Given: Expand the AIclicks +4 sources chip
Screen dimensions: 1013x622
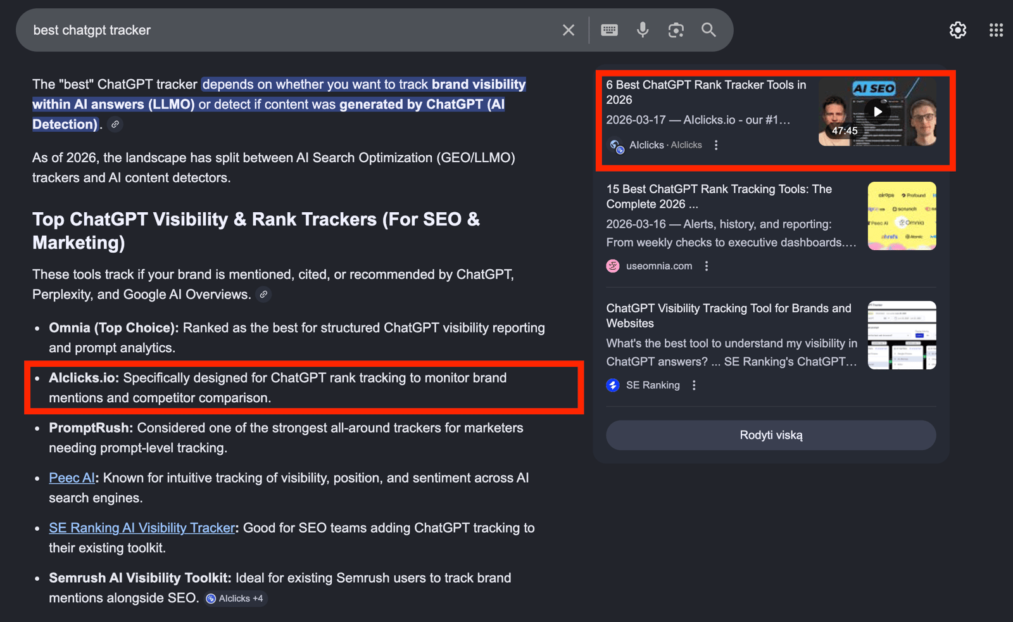Looking at the screenshot, I should tap(236, 599).
